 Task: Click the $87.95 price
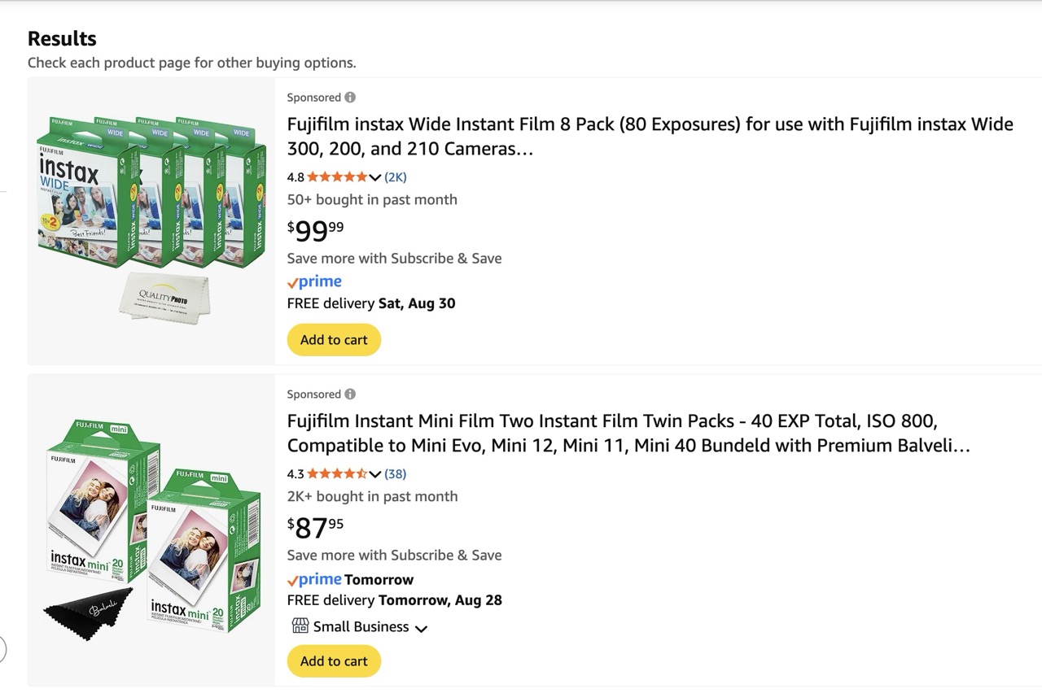[316, 528]
